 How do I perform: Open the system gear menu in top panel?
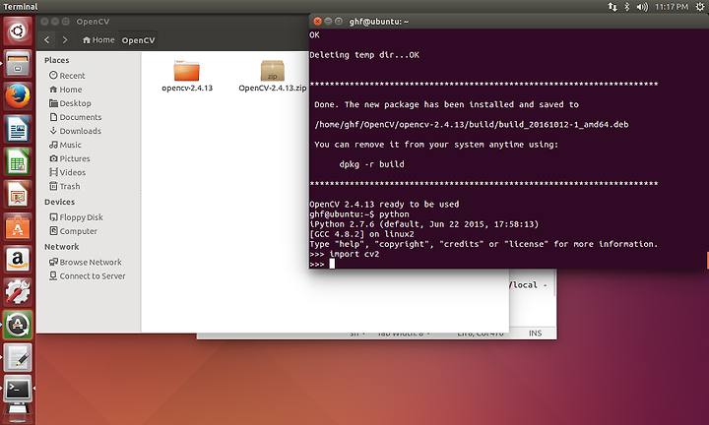pyautogui.click(x=699, y=7)
